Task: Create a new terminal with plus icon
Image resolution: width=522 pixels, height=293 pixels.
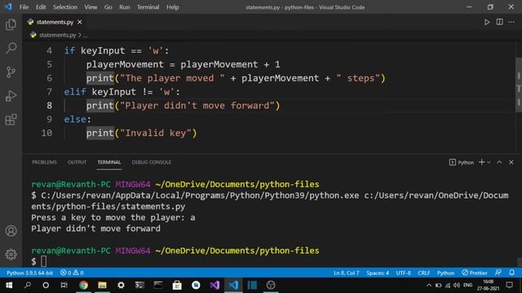Action: click(481, 162)
